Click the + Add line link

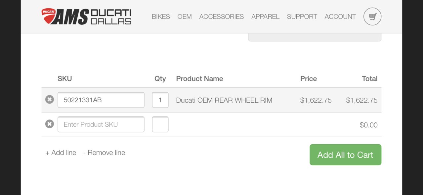tap(61, 153)
